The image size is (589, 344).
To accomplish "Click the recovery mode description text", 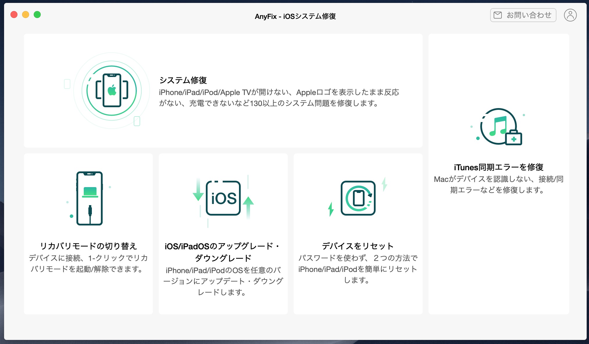I will [88, 264].
